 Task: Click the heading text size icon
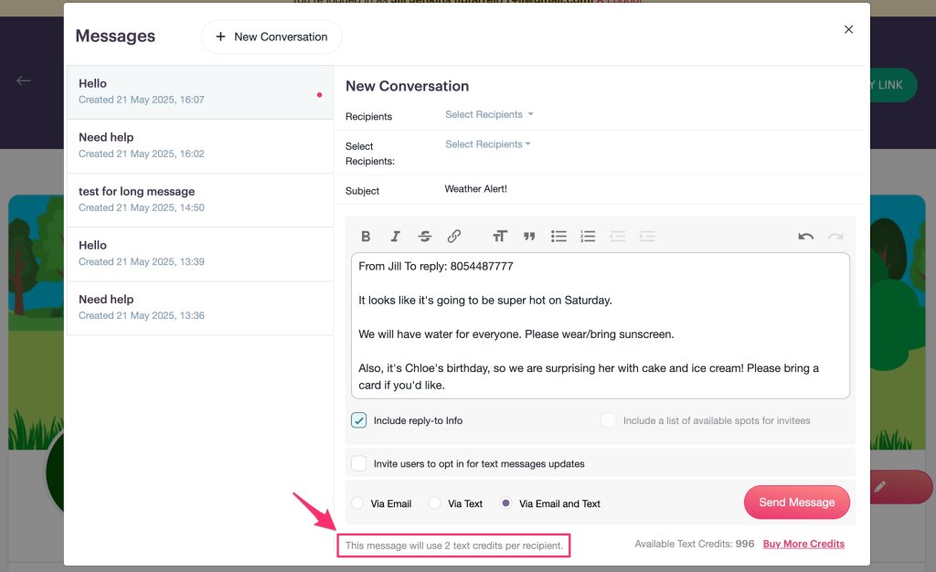[499, 236]
